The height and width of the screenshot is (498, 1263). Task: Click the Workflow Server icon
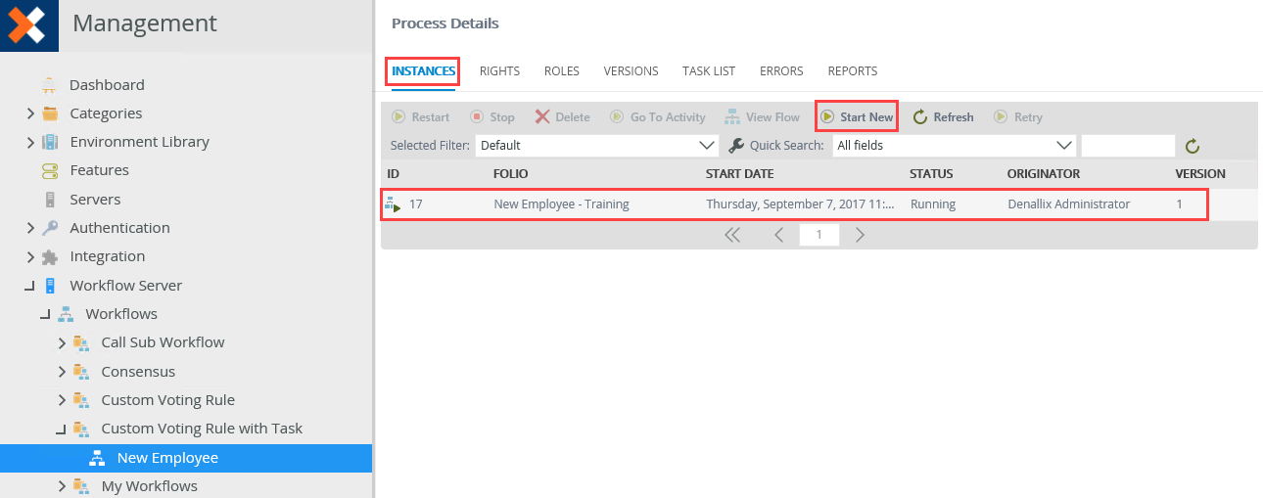click(50, 286)
